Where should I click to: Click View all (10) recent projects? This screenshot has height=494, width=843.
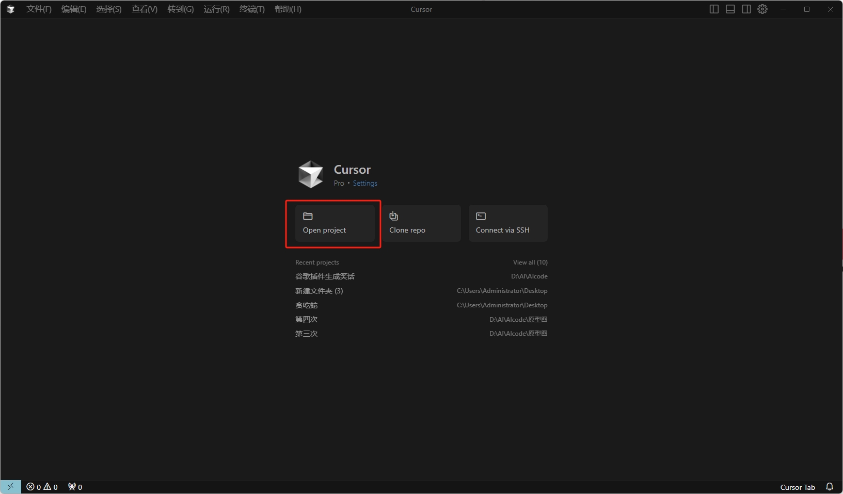(530, 262)
